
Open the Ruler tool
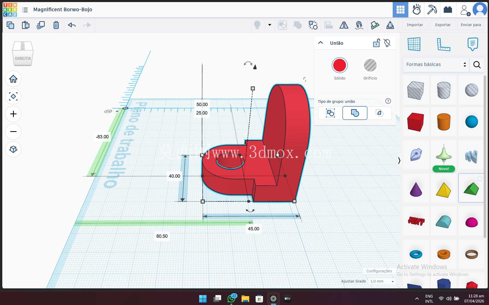point(444,44)
